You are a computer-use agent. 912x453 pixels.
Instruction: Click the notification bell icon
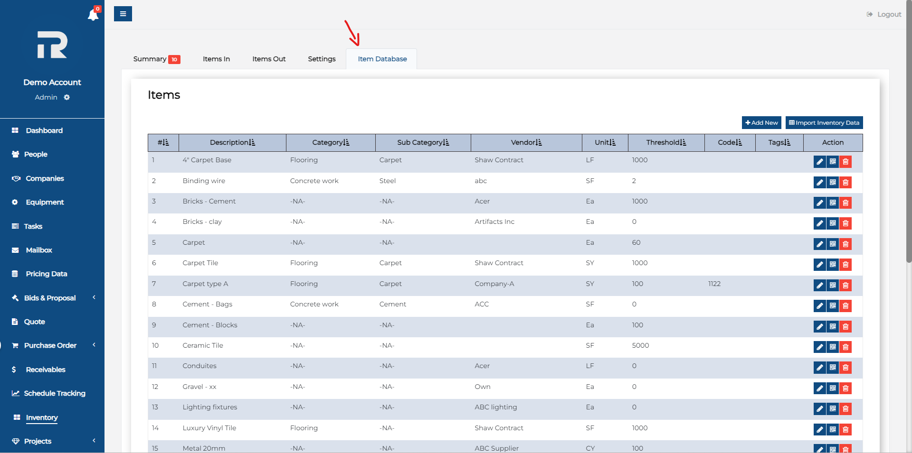[x=93, y=15]
